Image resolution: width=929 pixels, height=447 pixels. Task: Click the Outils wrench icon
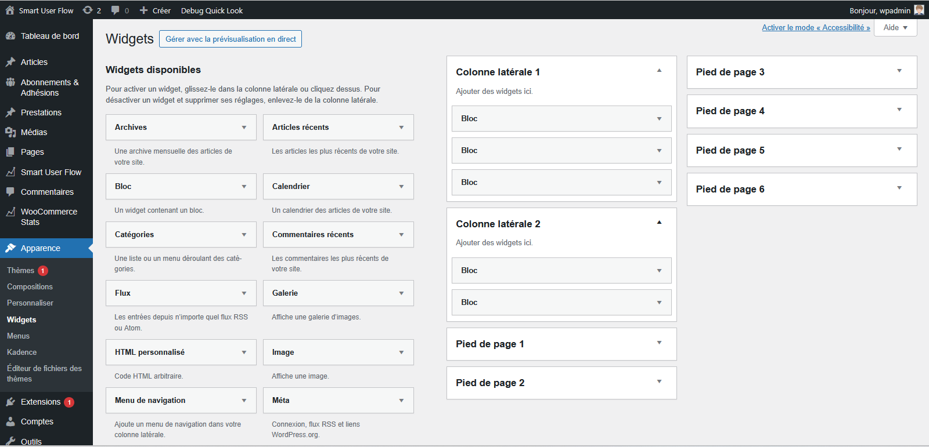[10, 441]
